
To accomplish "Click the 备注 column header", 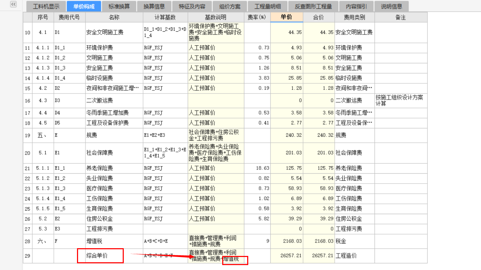I will [x=401, y=17].
